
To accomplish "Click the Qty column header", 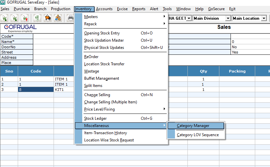I will pyautogui.click(x=203, y=71).
